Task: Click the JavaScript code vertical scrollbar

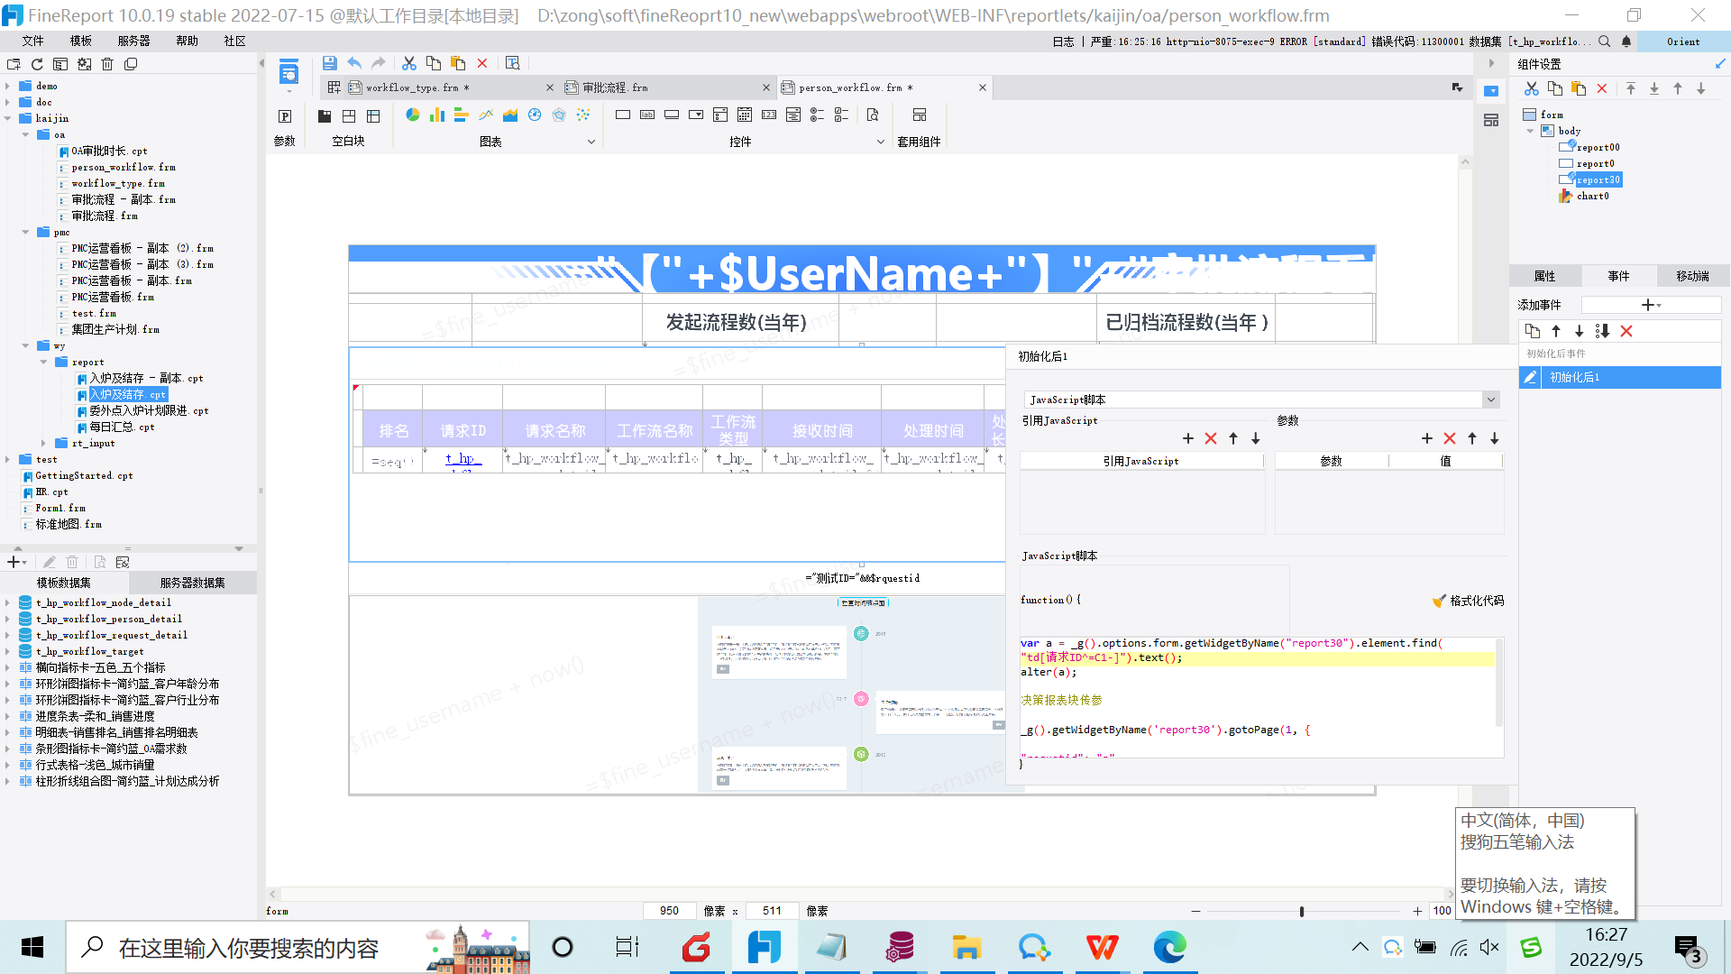Action: pyautogui.click(x=1498, y=681)
